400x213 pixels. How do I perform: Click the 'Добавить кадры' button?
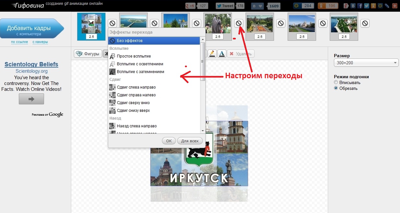[32, 29]
